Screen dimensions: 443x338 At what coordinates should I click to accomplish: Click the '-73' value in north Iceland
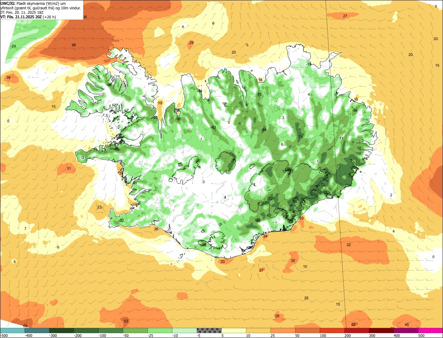point(259,94)
